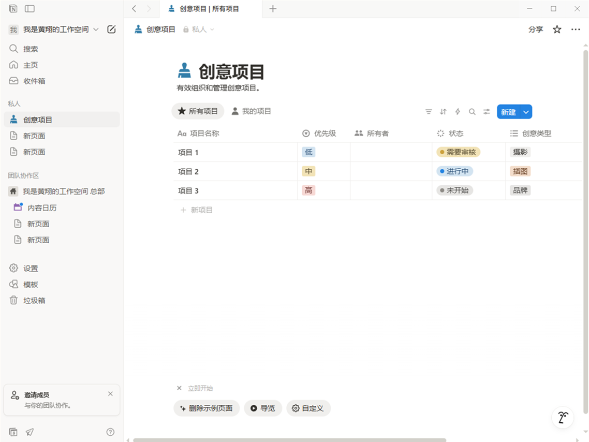This screenshot has height=442, width=589.
Task: Click the 低 priority tag in 项目 1
Action: (x=308, y=152)
